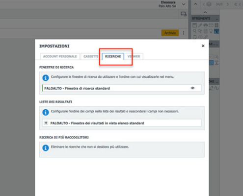Click the magnifier search icon in Strumenti
243x196 pixels.
click(x=194, y=31)
